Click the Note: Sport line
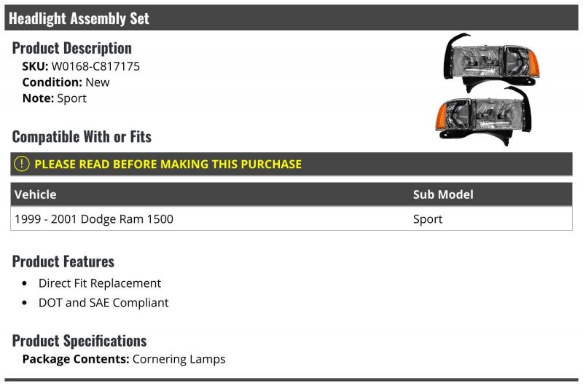The height and width of the screenshot is (386, 583). click(x=54, y=98)
